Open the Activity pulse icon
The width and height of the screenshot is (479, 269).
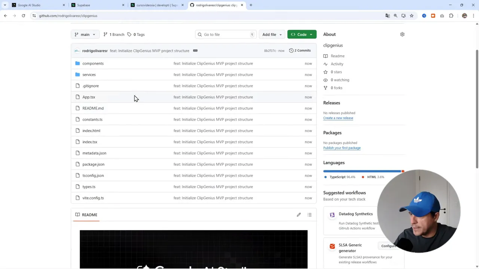coord(326,64)
